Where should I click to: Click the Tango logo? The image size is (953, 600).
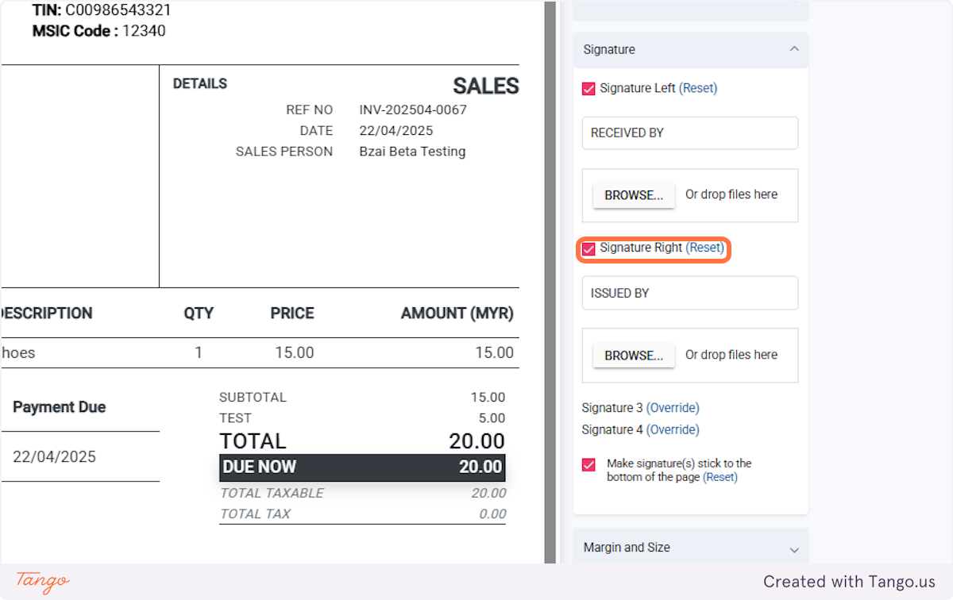[43, 582]
